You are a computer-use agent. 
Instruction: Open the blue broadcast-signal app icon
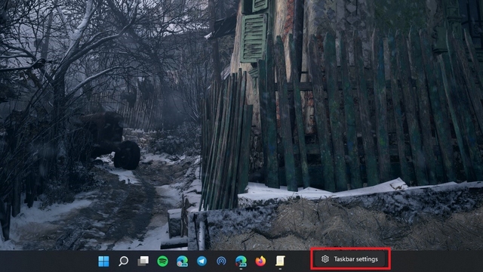click(x=221, y=261)
